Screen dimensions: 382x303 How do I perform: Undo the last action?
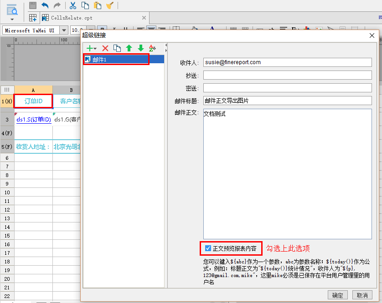[x=45, y=5]
